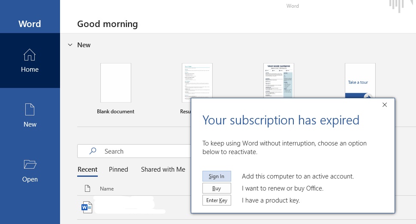Switch to the Shared with Me tab
The height and width of the screenshot is (224, 416).
[163, 170]
